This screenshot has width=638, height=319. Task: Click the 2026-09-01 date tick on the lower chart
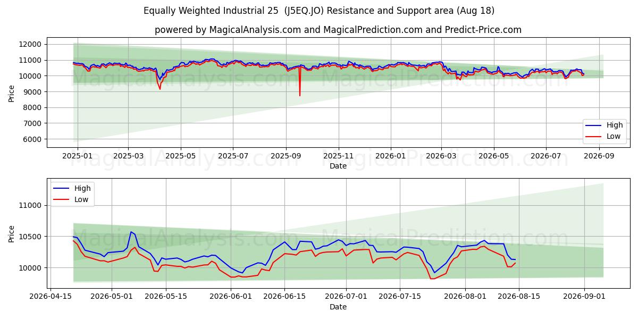[x=585, y=297]
